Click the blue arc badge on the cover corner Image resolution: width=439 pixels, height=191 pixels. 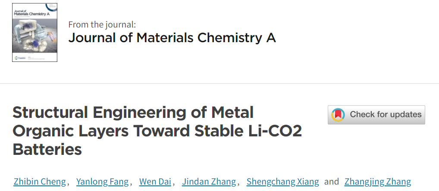(53, 6)
